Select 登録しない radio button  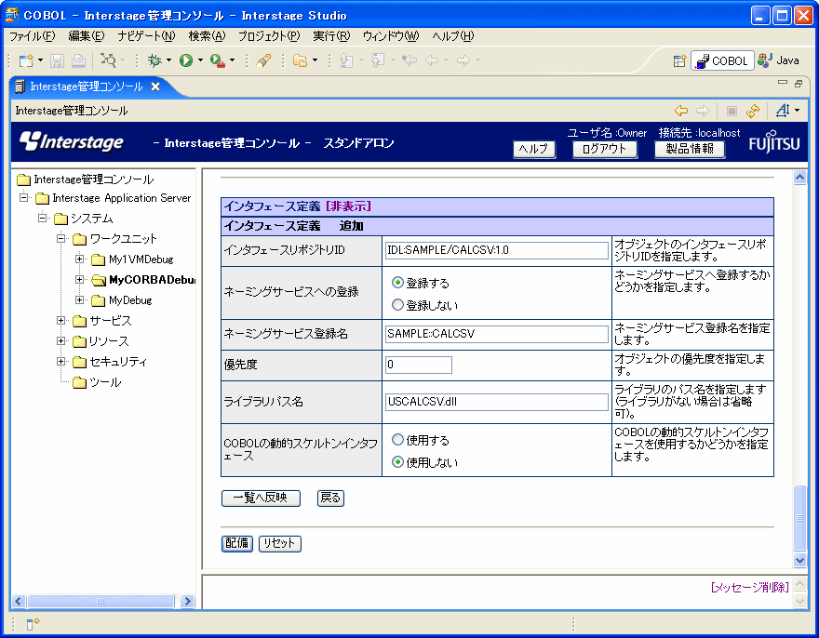(x=397, y=304)
